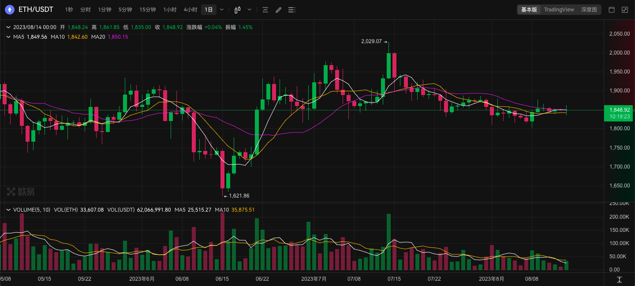Select the 4小时 interval
Viewport: 635px width, 286px height.
[x=190, y=10]
